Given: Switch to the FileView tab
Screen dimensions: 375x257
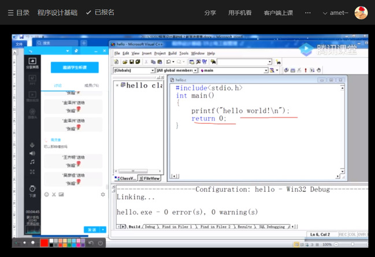Looking at the screenshot, I should point(151,179).
